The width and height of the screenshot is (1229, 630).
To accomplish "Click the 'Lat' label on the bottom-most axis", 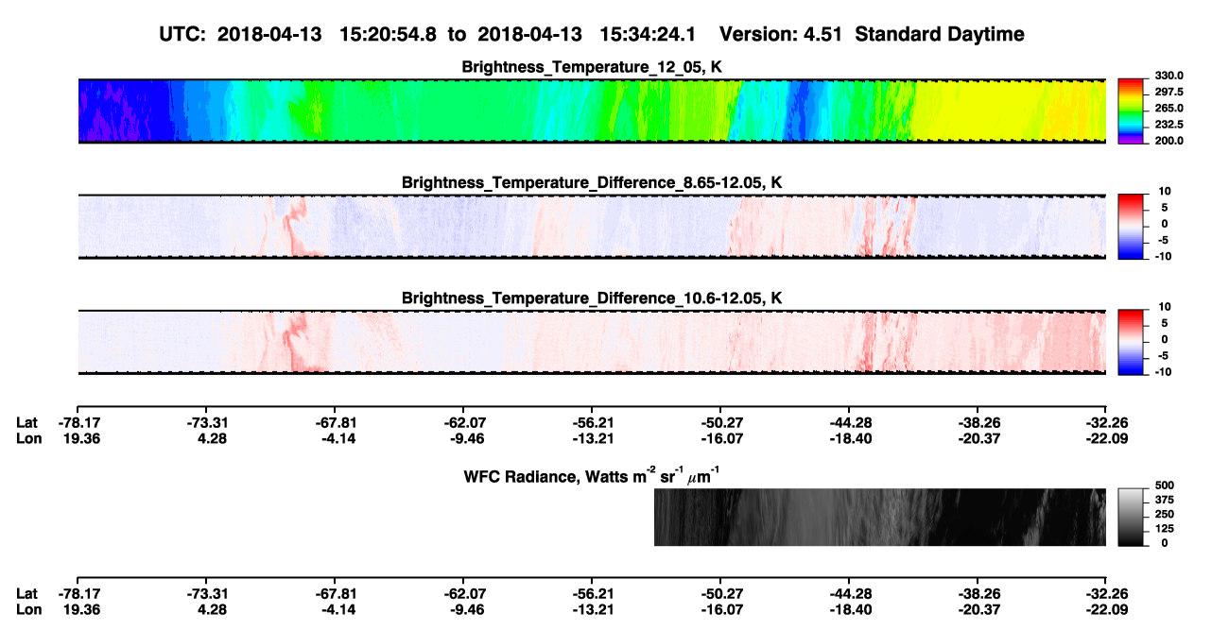I will coord(27,593).
